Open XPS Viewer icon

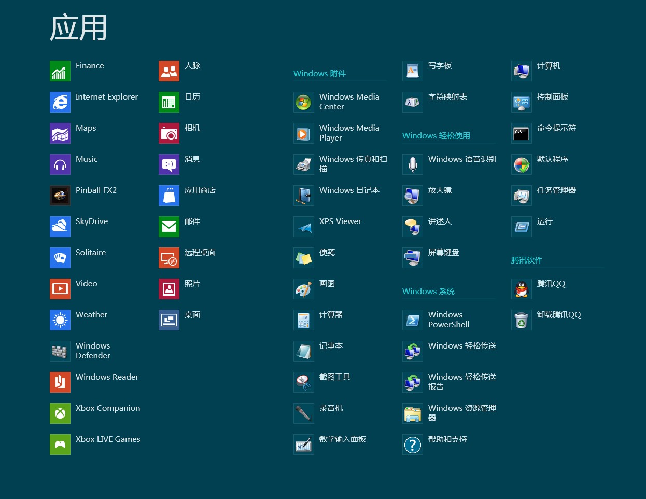click(x=304, y=227)
